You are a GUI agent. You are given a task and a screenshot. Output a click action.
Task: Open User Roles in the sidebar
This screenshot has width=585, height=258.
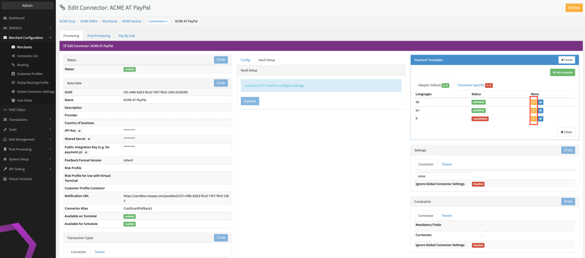click(x=24, y=100)
